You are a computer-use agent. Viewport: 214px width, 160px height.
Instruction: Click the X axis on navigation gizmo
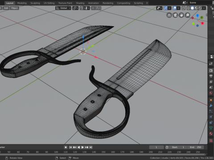202,23
